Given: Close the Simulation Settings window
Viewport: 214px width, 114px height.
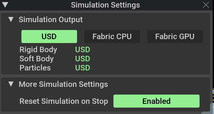Looking at the screenshot, I should (x=206, y=5).
